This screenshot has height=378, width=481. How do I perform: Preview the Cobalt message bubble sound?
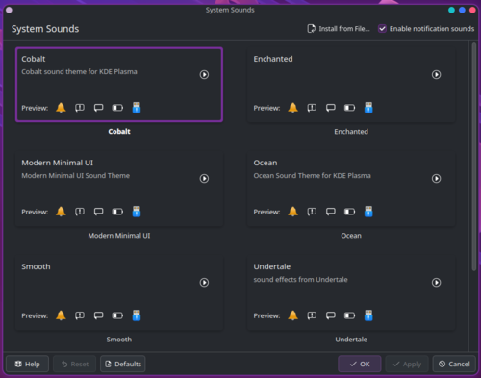click(99, 108)
